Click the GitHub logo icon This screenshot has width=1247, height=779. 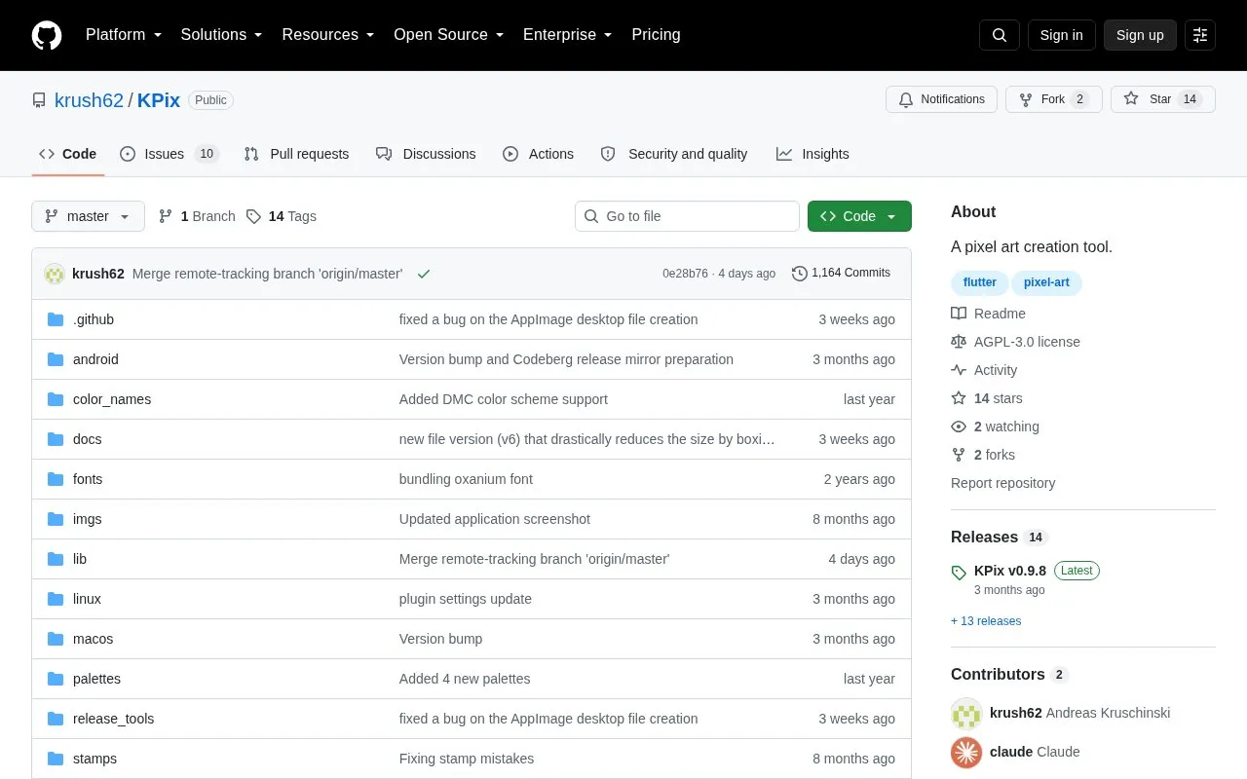point(47,35)
